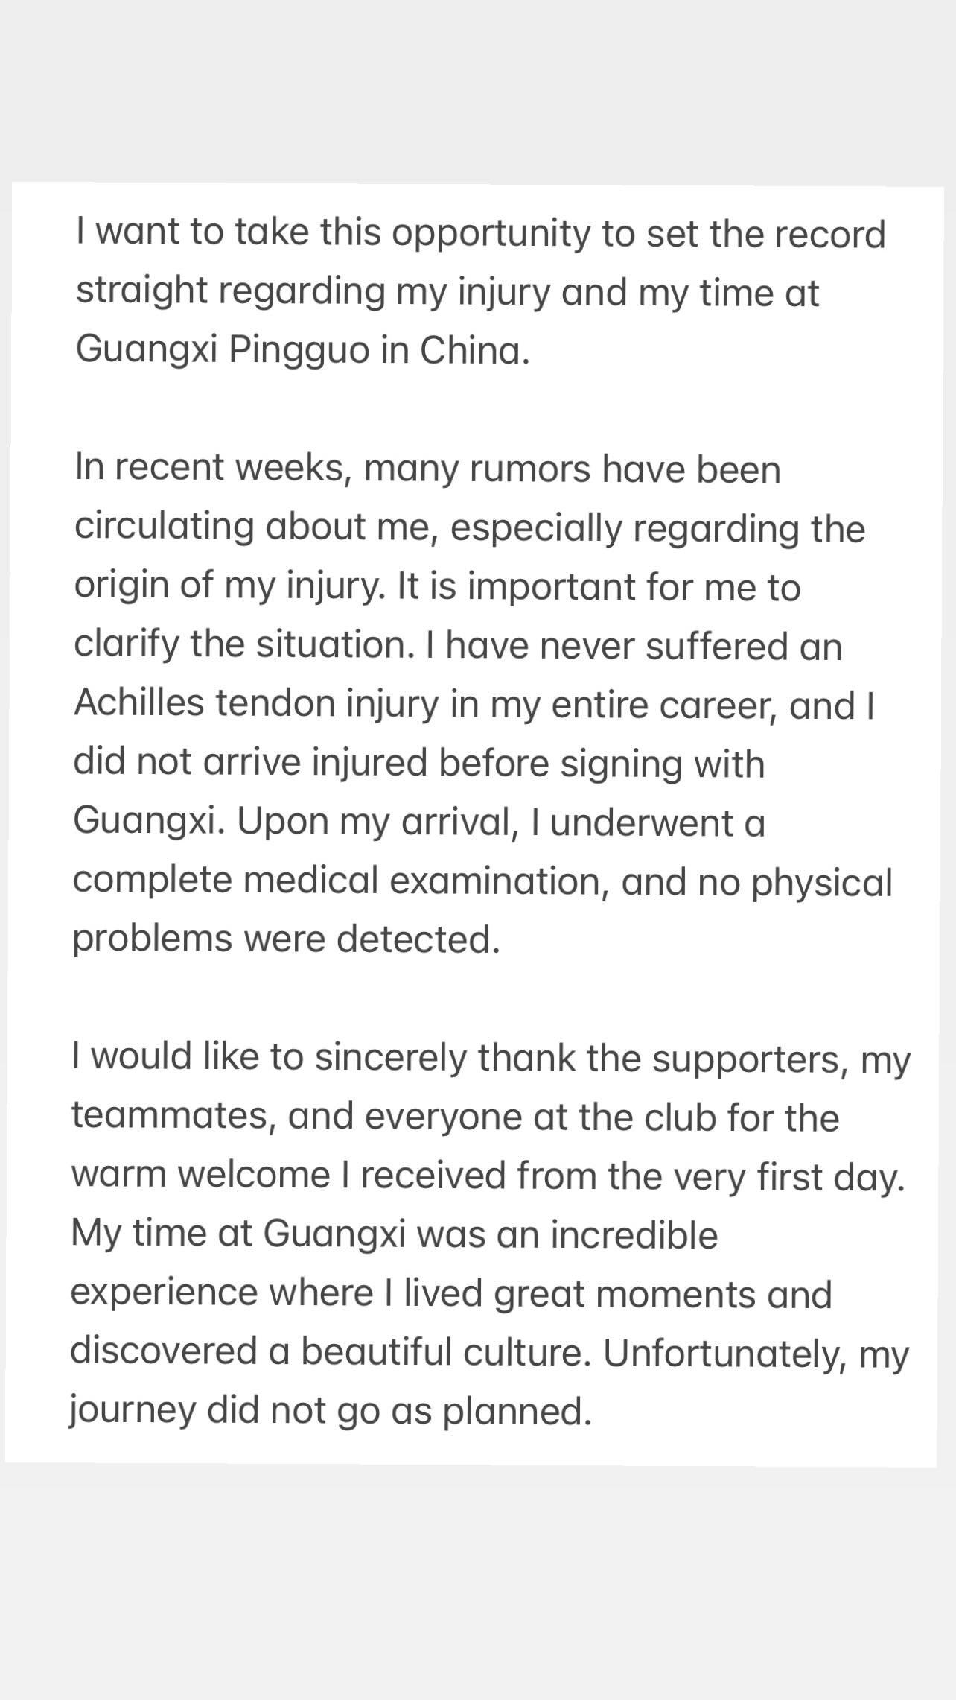
Task: Click the word "Unfortunately"
Action: (x=727, y=1353)
